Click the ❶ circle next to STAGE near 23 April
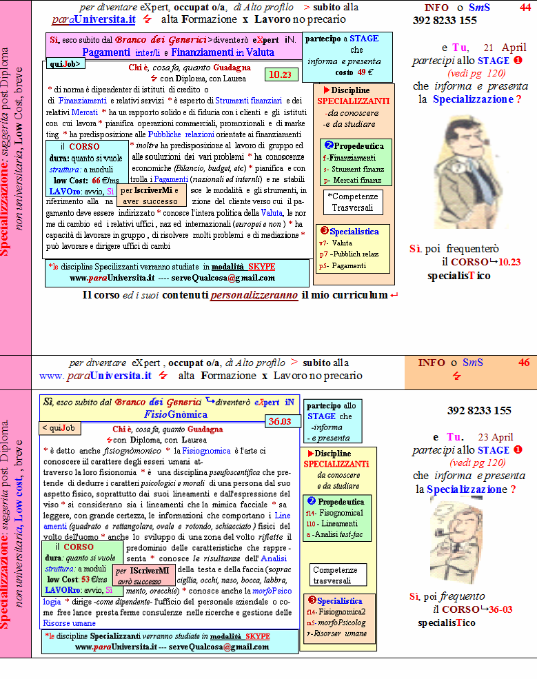Viewport: 537px width, 679px height. point(518,450)
